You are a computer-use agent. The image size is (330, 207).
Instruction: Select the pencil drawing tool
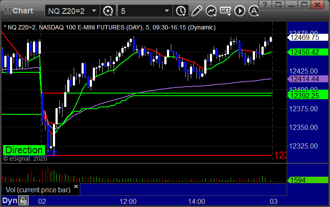tap(196, 11)
